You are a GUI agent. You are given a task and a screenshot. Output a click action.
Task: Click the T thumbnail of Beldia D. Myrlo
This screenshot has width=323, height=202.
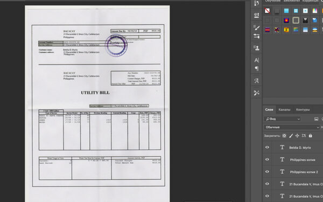click(x=282, y=148)
